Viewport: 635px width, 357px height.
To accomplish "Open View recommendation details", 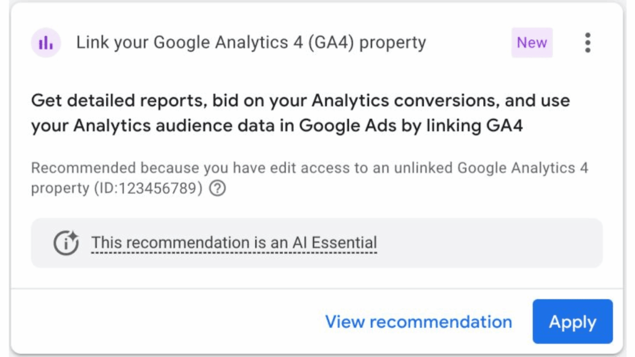I will click(418, 322).
